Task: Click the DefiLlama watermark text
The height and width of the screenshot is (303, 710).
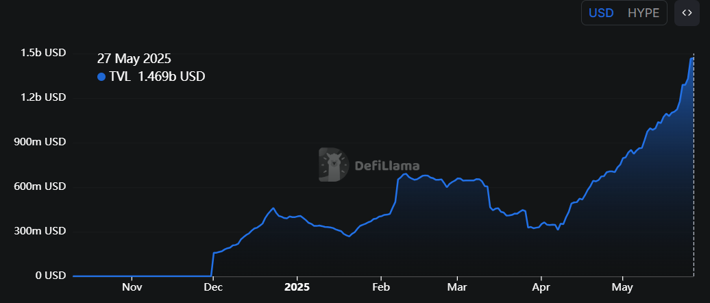Action: pyautogui.click(x=387, y=165)
